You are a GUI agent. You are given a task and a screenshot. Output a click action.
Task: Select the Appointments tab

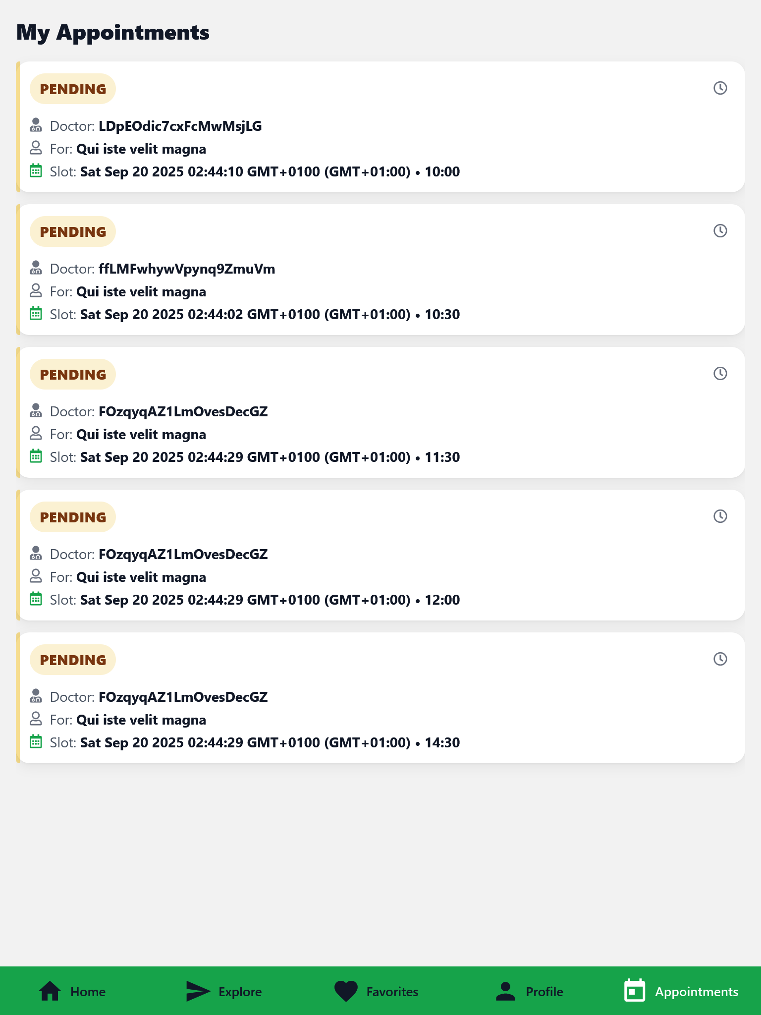coord(681,991)
